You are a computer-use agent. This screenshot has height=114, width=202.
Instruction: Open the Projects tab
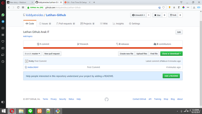[87, 24]
